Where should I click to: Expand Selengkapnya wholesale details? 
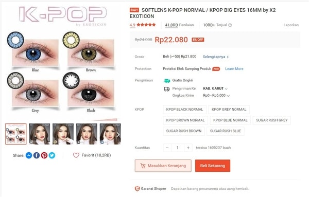(x=216, y=57)
